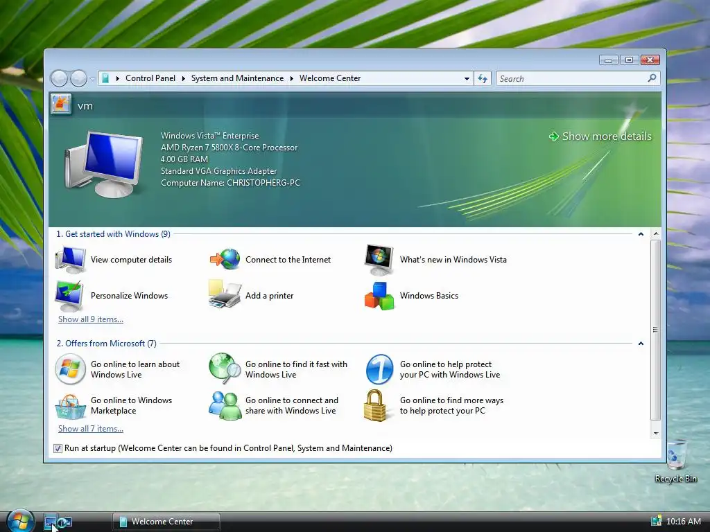The width and height of the screenshot is (710, 532).
Task: Click the Welcome Center breadcrumb
Action: 330,78
